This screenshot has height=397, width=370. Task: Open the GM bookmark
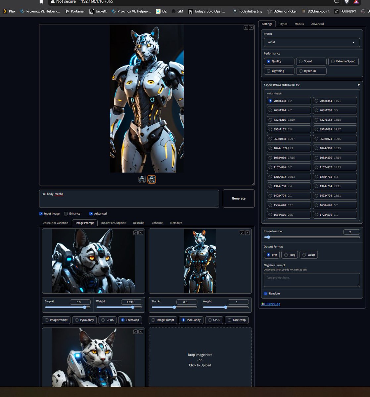tap(177, 11)
